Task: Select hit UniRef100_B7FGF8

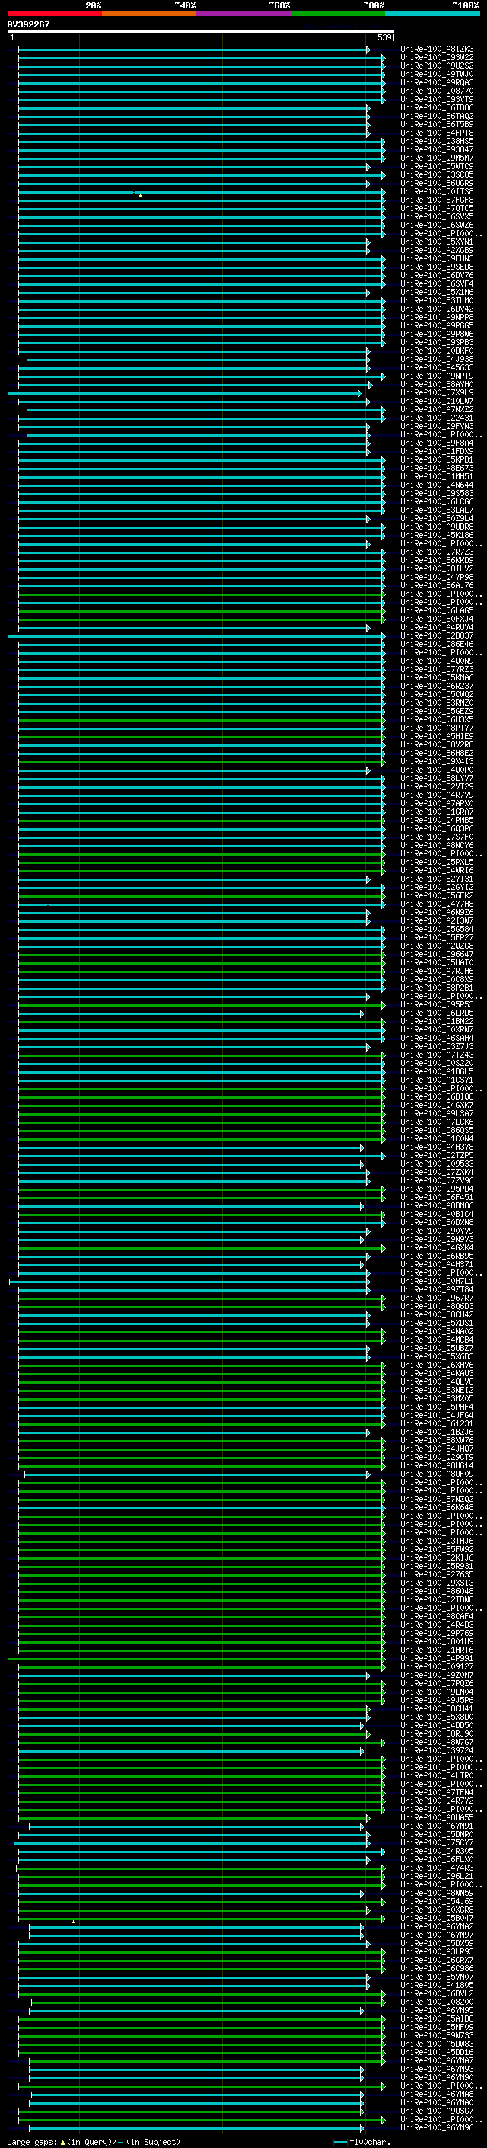Action: click(437, 200)
